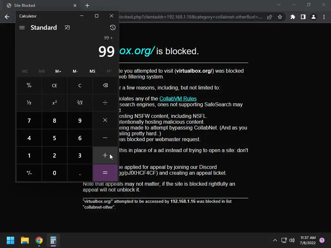Click the square root key
Image resolution: width=331 pixels, height=248 pixels.
[x=80, y=103]
